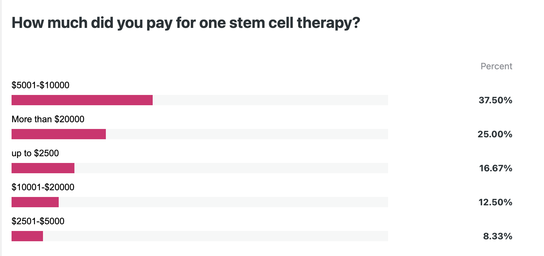Screen dimensions: 544x256
Task: Click the $10001-$20000 label
Action: pyautogui.click(x=43, y=187)
